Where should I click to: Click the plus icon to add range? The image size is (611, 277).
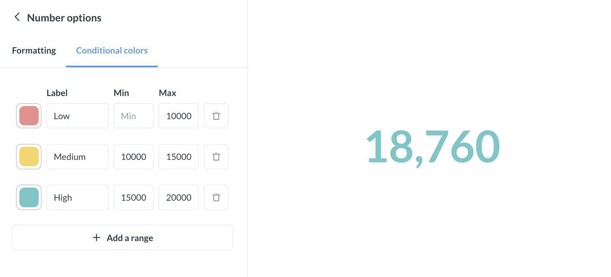click(x=97, y=238)
